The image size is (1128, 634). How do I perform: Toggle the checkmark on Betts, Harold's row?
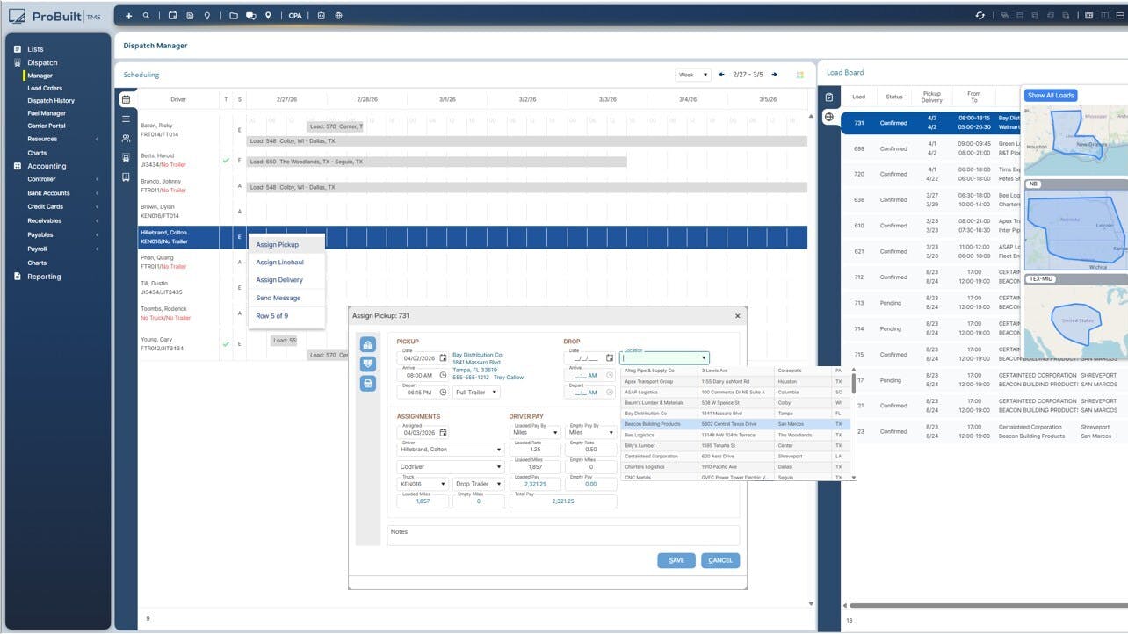click(x=226, y=162)
